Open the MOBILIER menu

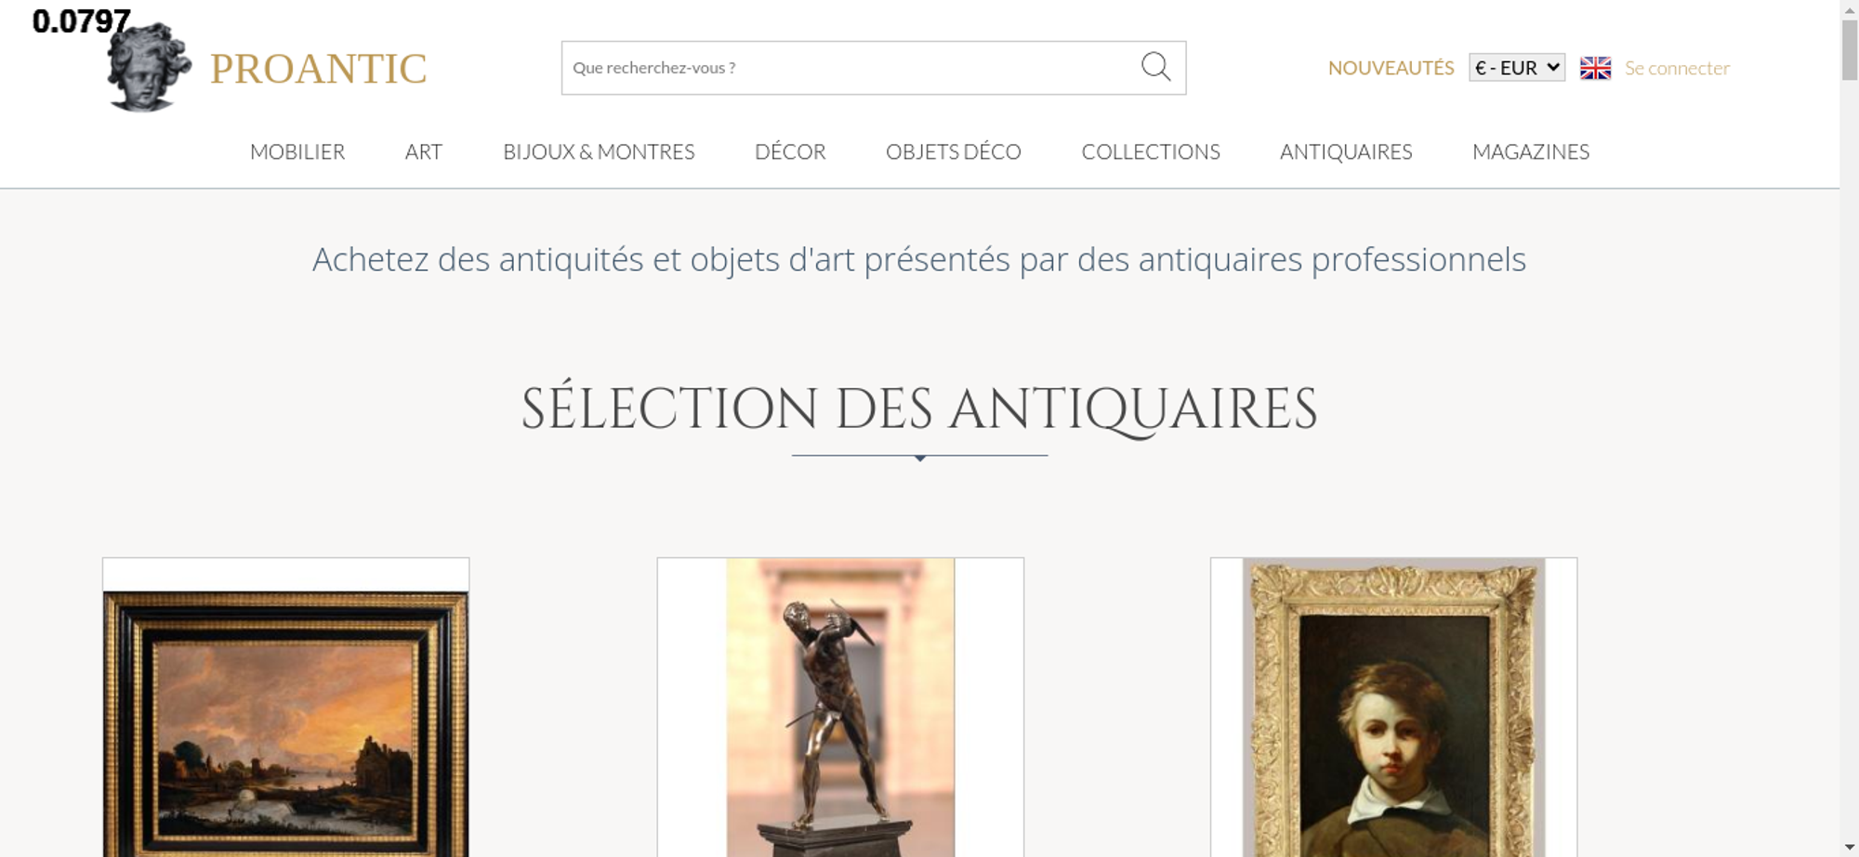[297, 151]
